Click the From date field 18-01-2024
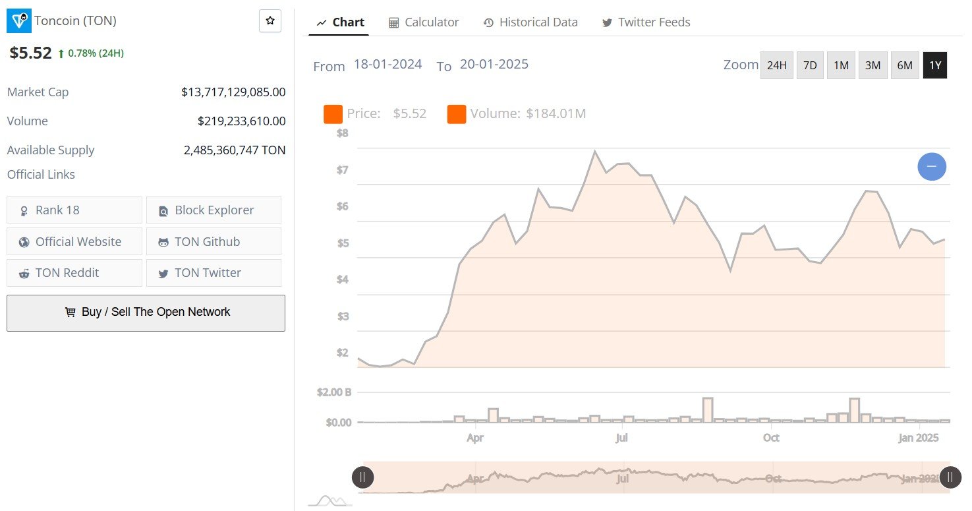The image size is (972, 511). click(387, 65)
